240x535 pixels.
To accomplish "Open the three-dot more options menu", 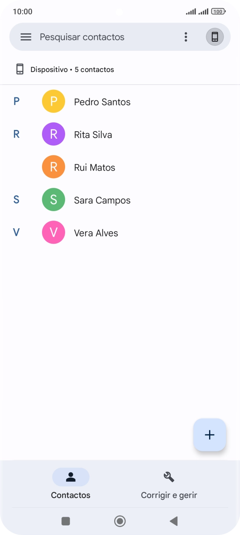I will coord(186,37).
